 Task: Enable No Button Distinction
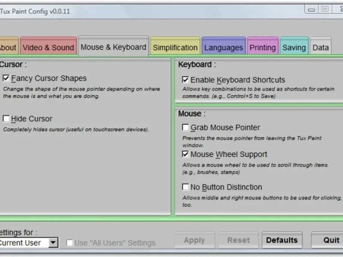coord(186,187)
